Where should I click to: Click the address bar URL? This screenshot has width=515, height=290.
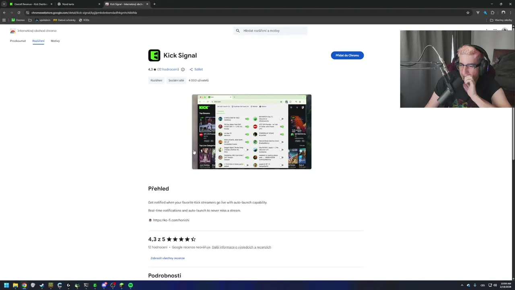(x=84, y=12)
